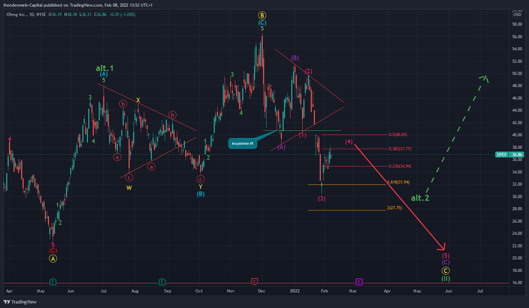Click the price change -0.39 (-1.05%)
The image size is (529, 308).
pos(122,15)
